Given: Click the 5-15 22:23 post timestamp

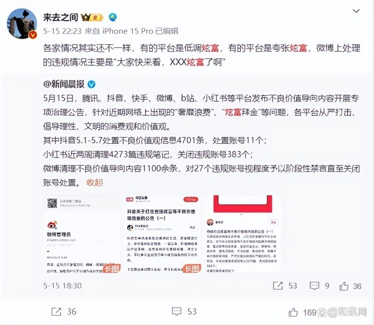Looking at the screenshot, I should (62, 31).
